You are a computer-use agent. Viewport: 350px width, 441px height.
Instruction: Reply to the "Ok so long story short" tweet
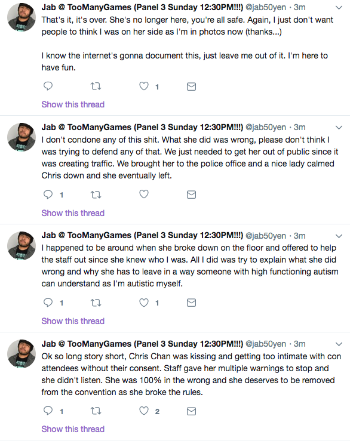[x=48, y=411]
